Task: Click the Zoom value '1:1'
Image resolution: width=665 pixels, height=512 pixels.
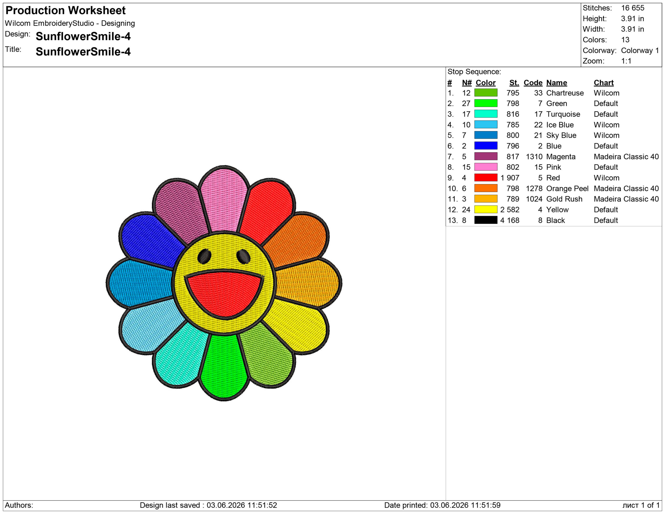Action: tap(626, 61)
